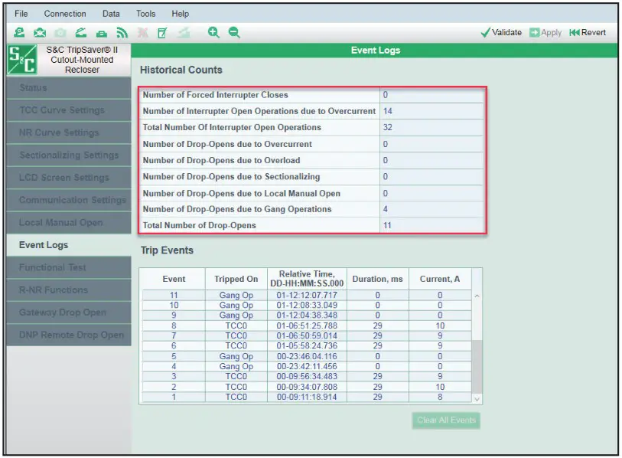Click Trip Events scrollbar down arrow

477,399
